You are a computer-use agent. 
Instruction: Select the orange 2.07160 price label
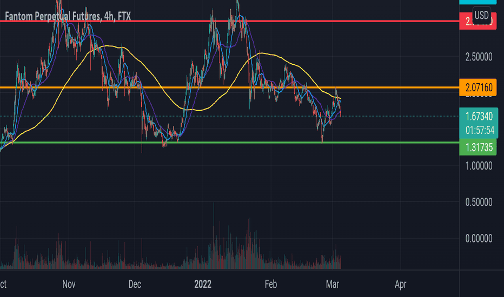coord(478,87)
